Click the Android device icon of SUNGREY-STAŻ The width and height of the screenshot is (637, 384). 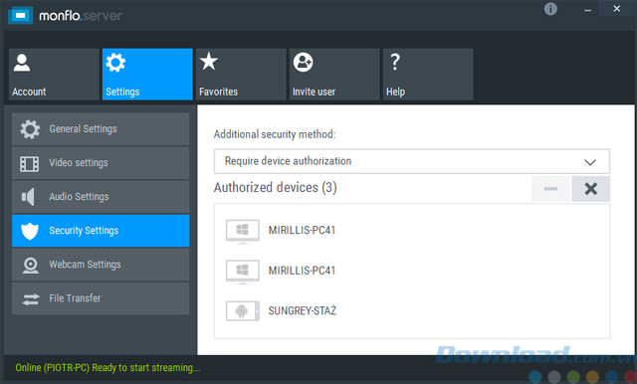[243, 311]
